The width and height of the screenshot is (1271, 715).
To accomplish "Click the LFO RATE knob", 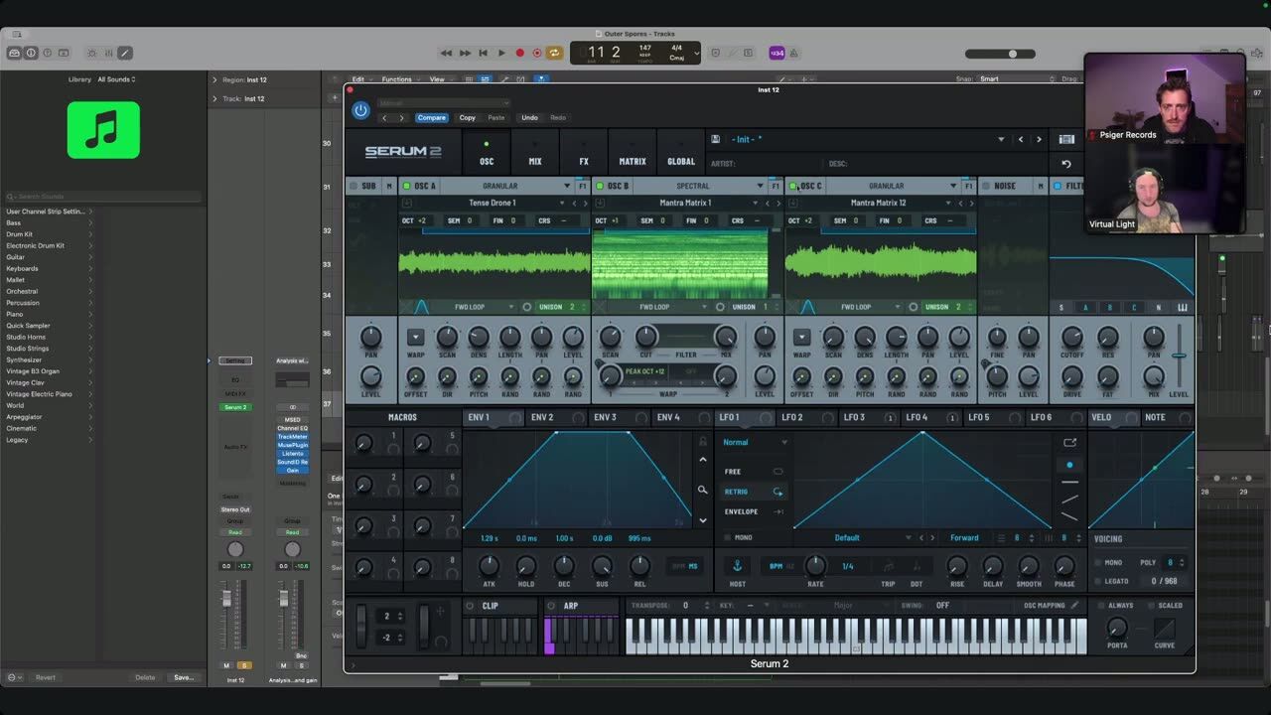I will pos(815,565).
